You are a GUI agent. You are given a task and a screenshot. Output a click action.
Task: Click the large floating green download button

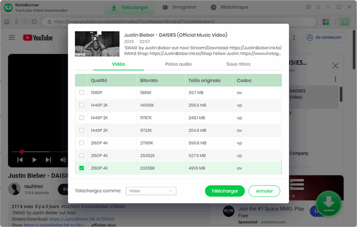(328, 204)
